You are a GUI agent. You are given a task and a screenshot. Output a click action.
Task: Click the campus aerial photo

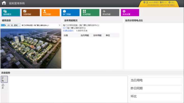(31, 49)
